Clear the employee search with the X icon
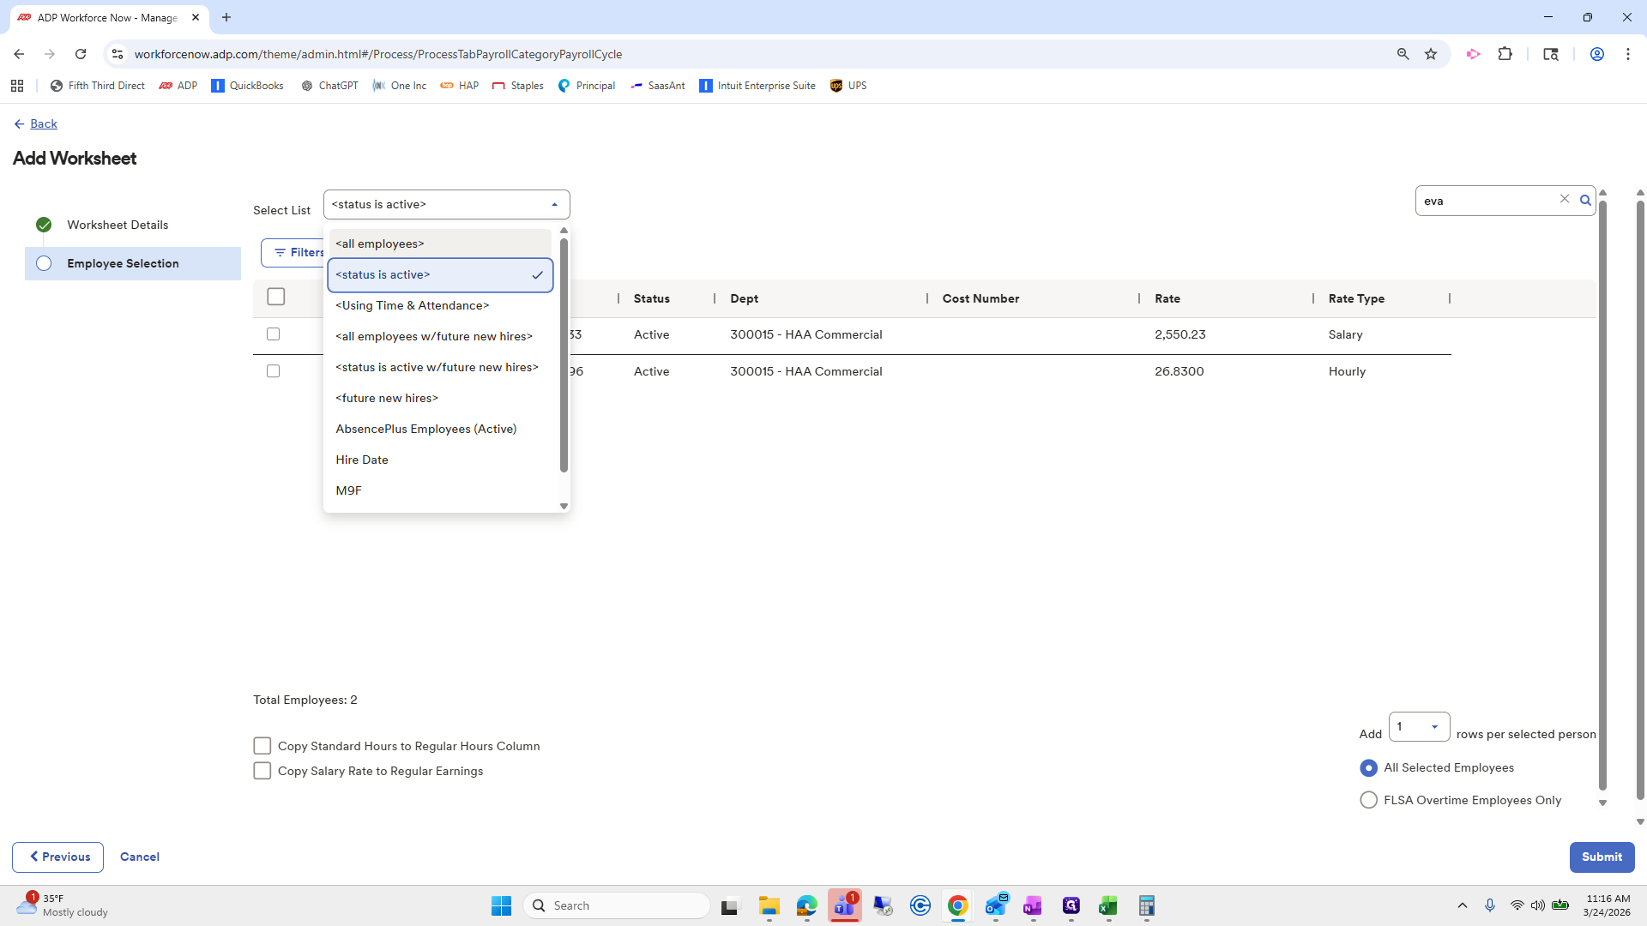 (1565, 199)
